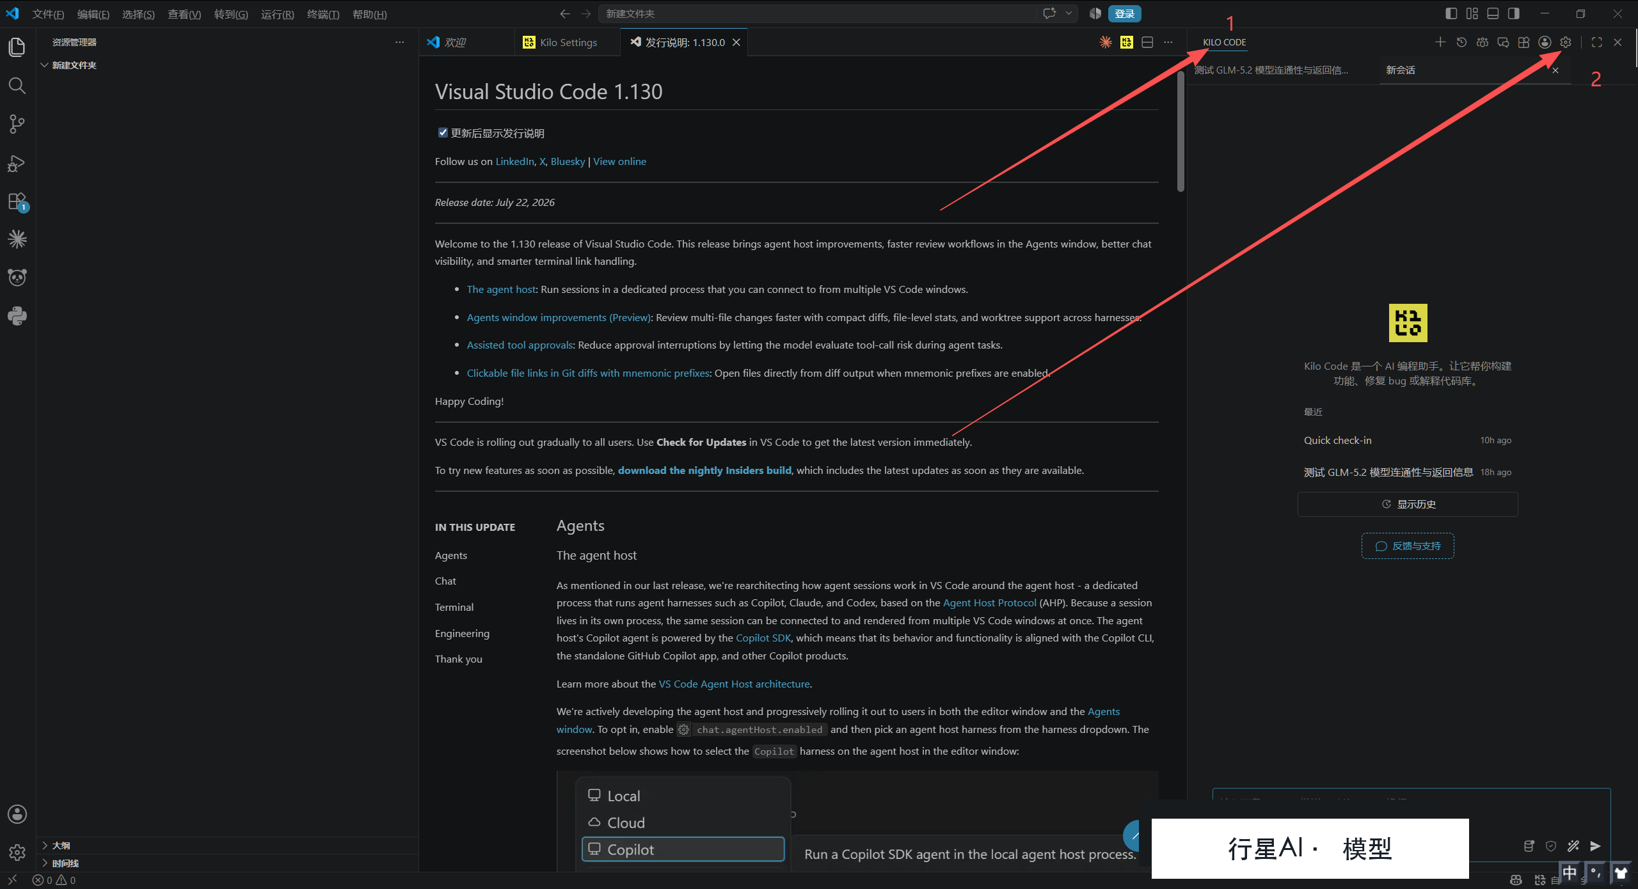Expand Kilo Code panel to full screen
Viewport: 1638px width, 889px height.
coord(1597,42)
